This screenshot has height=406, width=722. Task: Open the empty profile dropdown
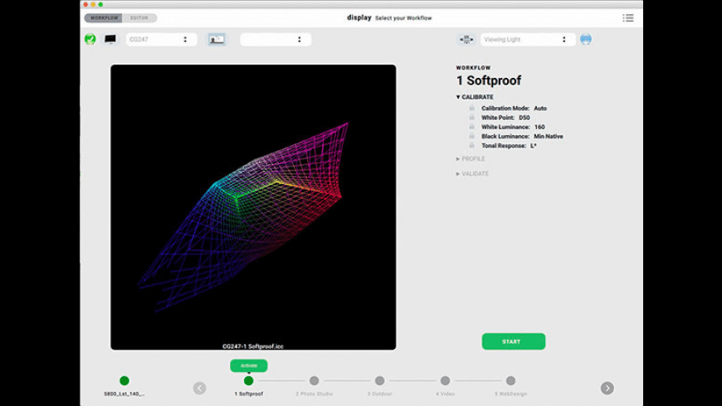click(x=276, y=40)
